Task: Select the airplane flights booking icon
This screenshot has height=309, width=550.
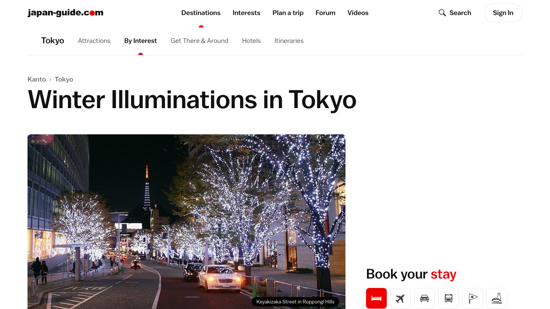Action: click(400, 298)
